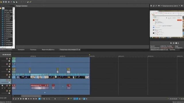The image size is (184, 103).
Task: Open the auto ripple mode dropdown
Action: 82,99
